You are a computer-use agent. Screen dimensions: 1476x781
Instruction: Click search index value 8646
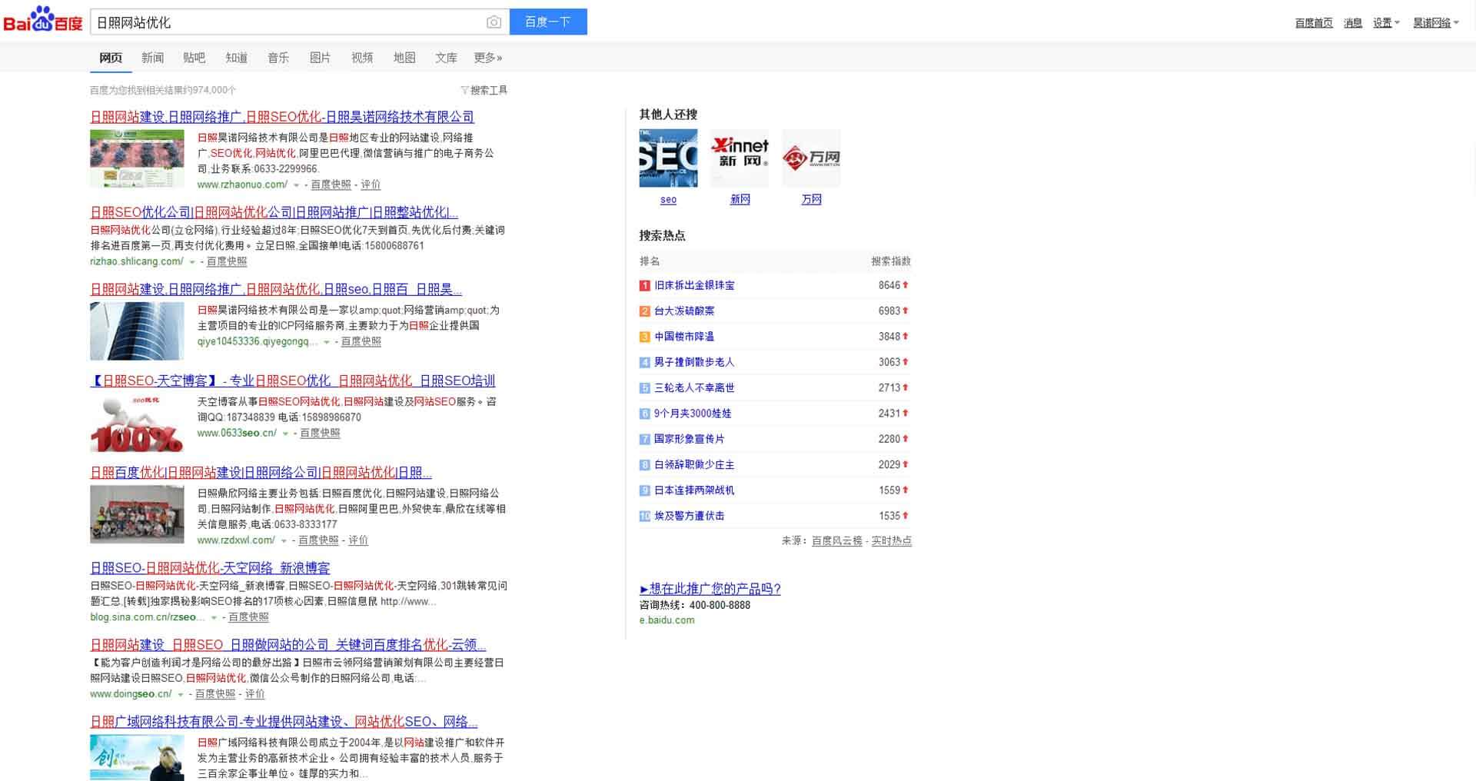pos(889,285)
